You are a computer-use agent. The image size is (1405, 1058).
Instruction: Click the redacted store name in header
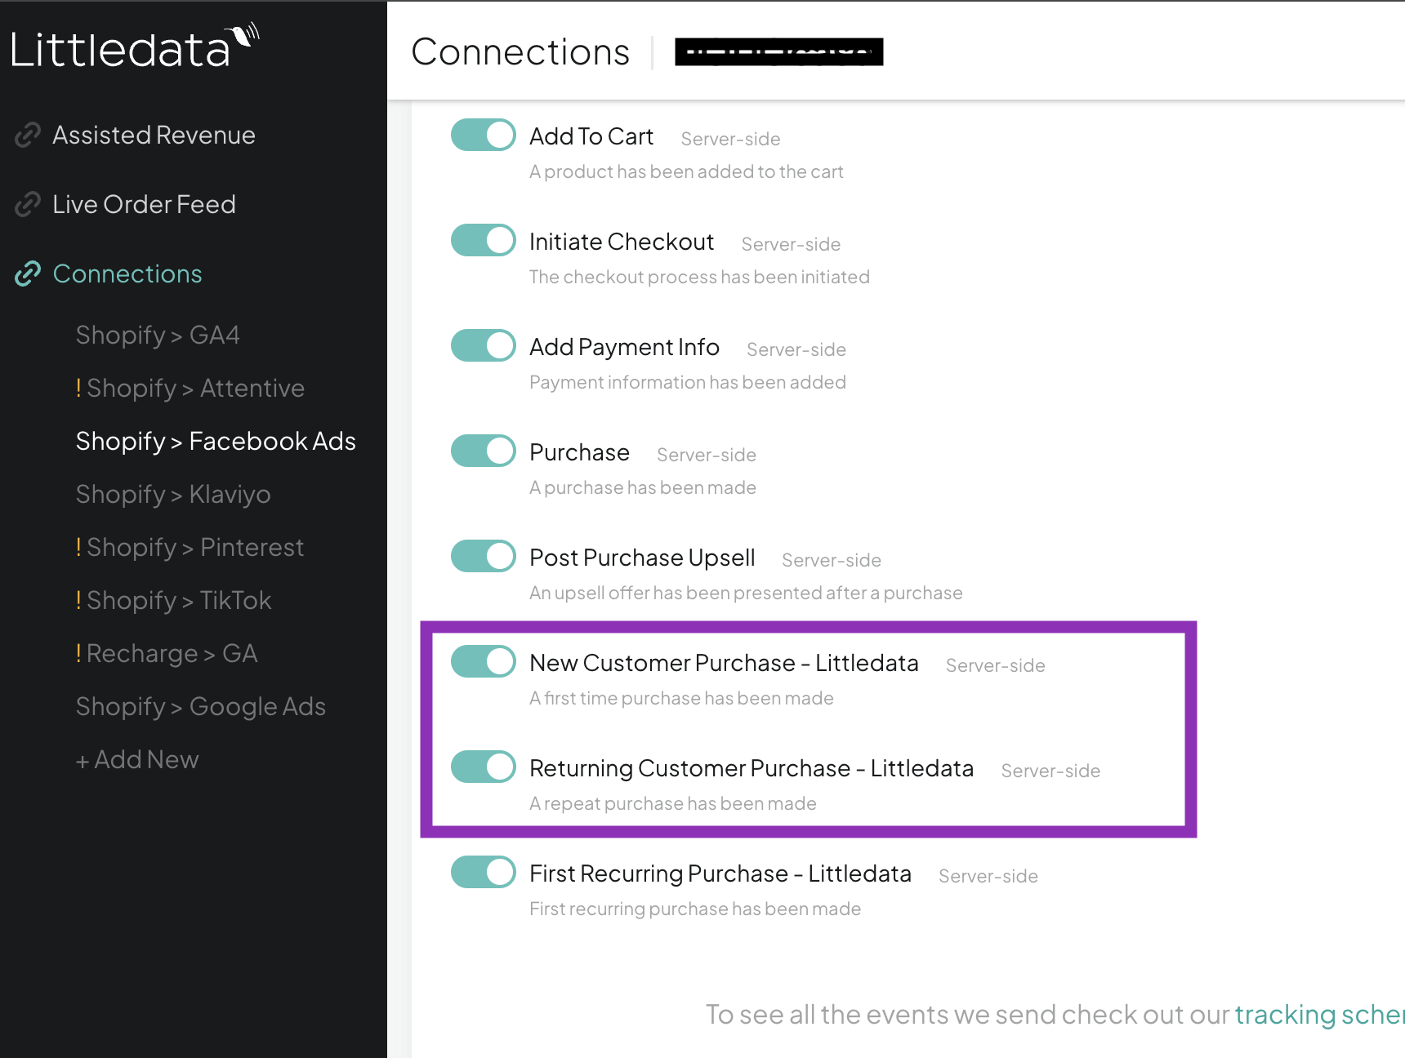click(778, 51)
